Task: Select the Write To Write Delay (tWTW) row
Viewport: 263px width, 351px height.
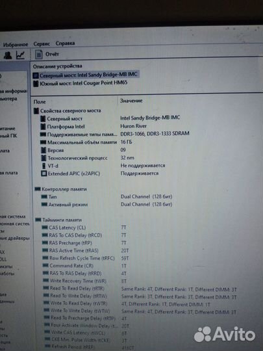Action: [81, 311]
